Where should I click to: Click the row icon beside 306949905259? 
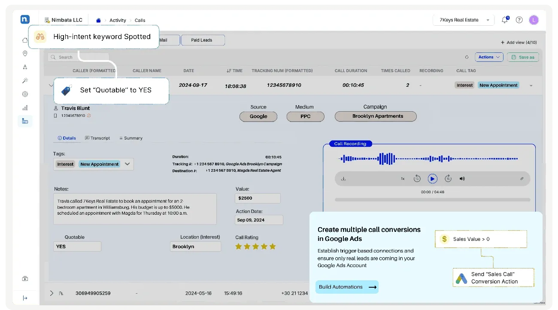(x=61, y=293)
